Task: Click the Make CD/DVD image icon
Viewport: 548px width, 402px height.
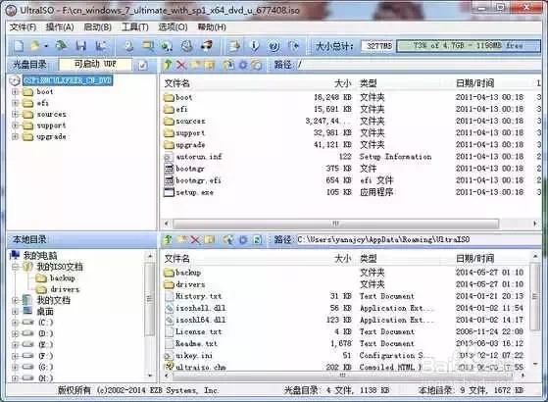Action: pos(129,46)
